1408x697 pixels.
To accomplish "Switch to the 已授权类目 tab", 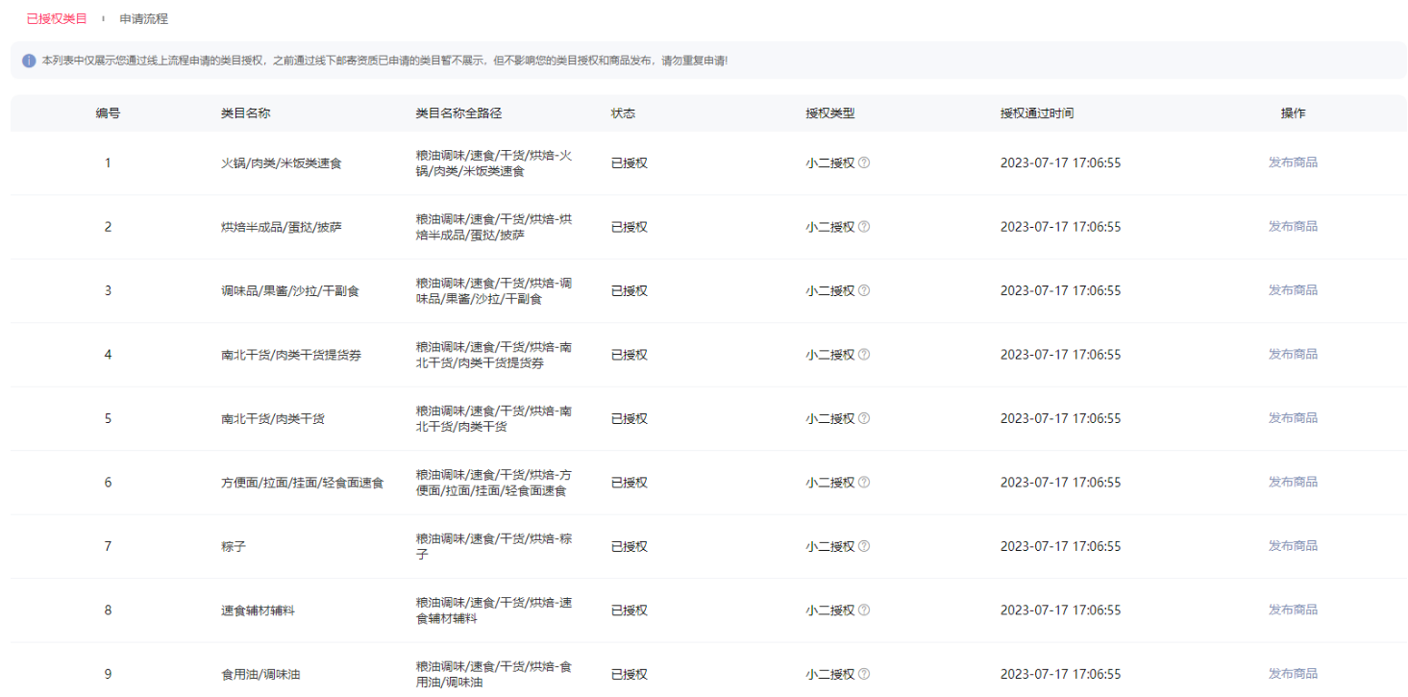I will pyautogui.click(x=57, y=19).
